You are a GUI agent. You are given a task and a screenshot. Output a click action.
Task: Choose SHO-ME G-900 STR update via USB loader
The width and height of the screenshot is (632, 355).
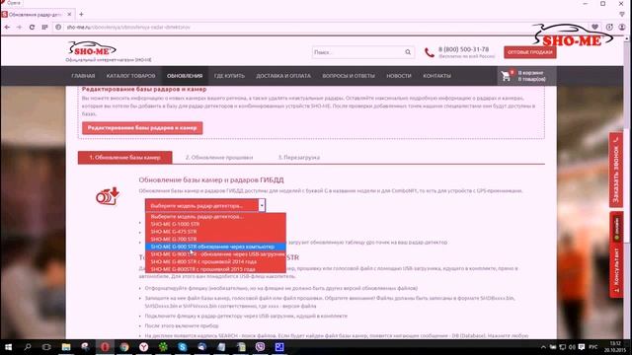[x=215, y=254]
